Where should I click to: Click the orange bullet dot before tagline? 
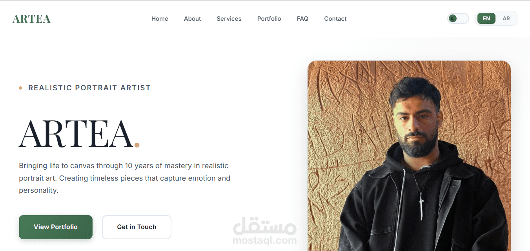coord(20,88)
